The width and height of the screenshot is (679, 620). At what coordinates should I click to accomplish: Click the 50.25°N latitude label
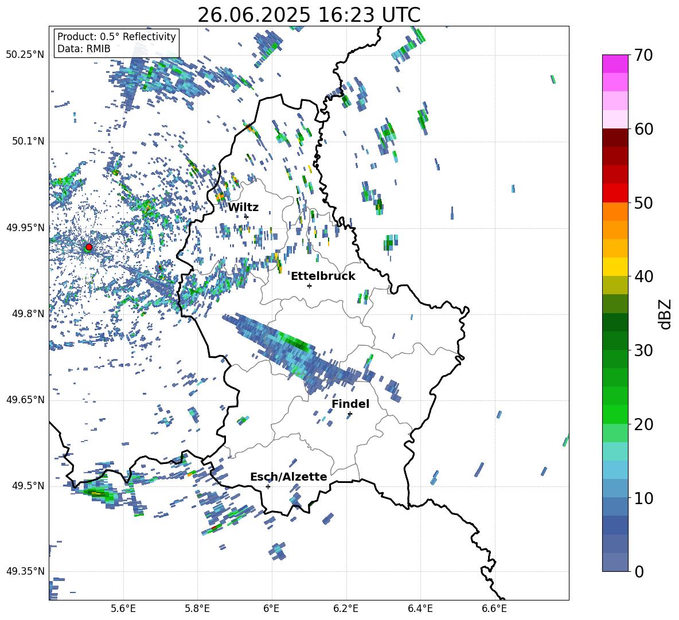[x=25, y=55]
